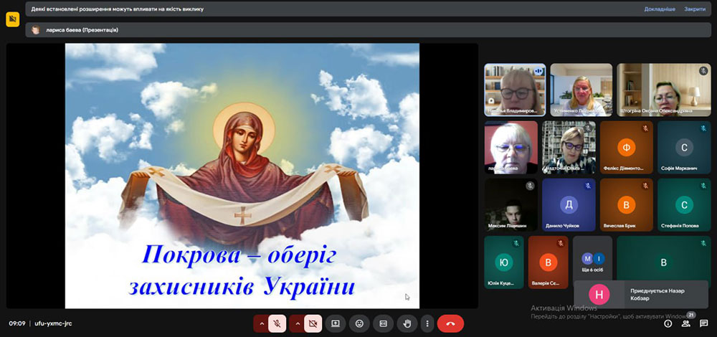Screen dimensions: 717x337
Task: Open the three-dot more options menu
Action: click(x=428, y=323)
